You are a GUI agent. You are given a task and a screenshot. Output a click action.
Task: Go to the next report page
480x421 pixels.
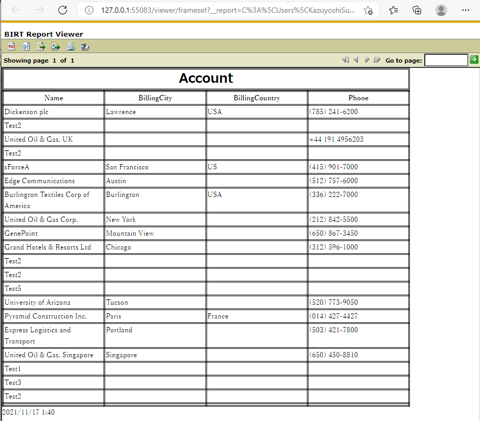(x=367, y=59)
